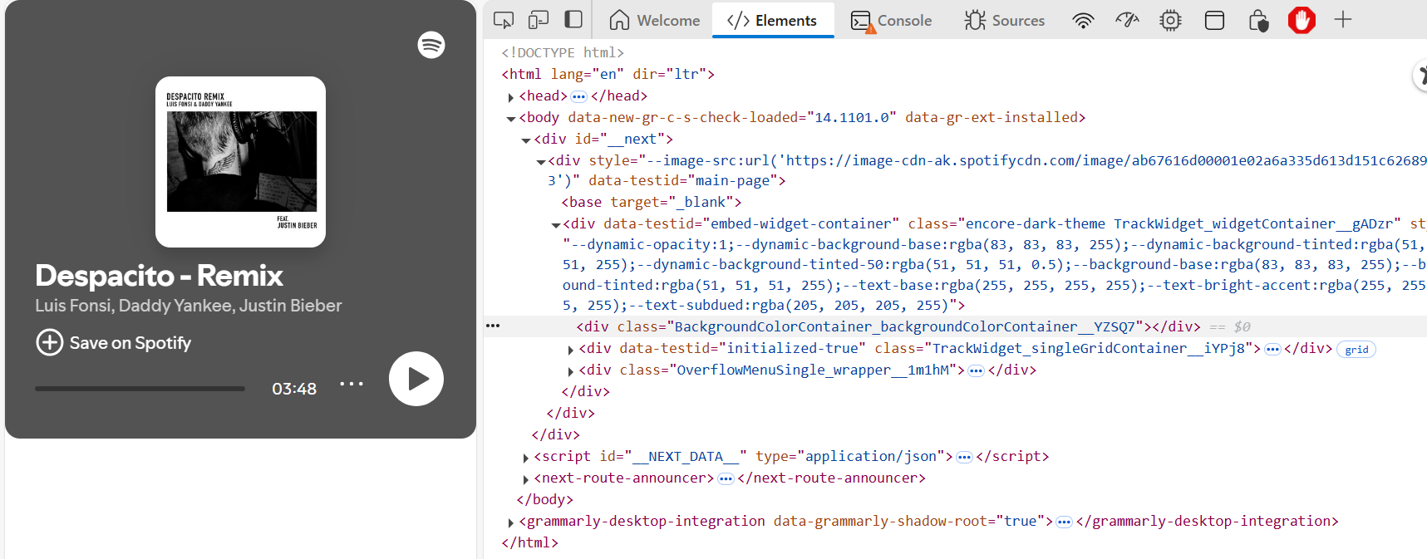Screen dimensions: 1427x559
Task: Open the Network tool wifi icon
Action: 1083,20
